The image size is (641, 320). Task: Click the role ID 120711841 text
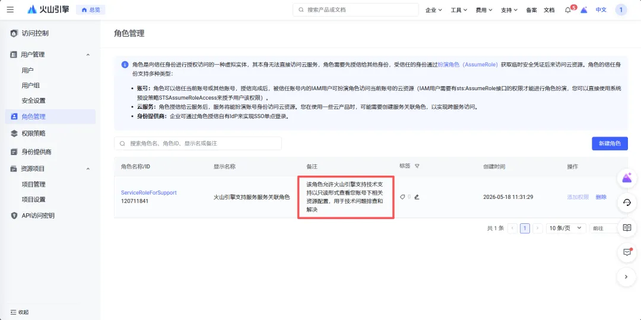(134, 201)
